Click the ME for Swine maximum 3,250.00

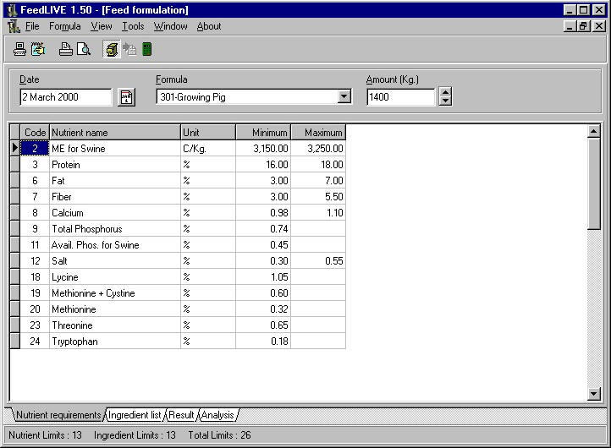tap(318, 149)
